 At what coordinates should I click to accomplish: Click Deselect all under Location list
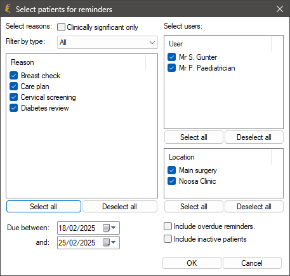(x=254, y=207)
